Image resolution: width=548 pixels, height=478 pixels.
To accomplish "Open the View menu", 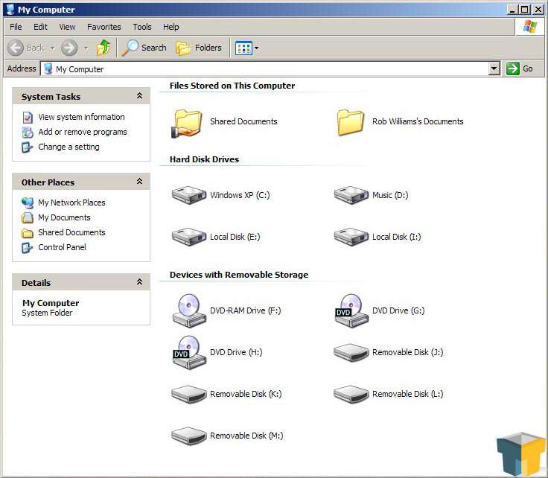I will tap(67, 27).
